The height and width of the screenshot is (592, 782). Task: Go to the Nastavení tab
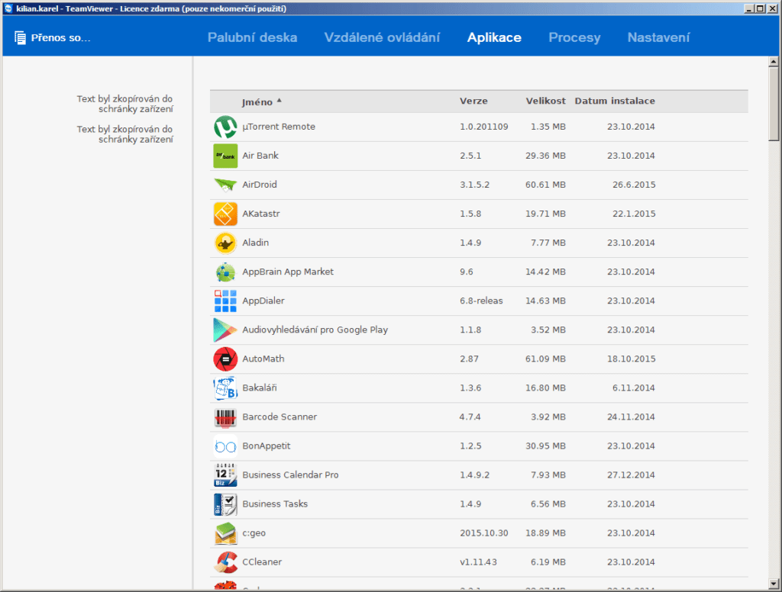point(658,37)
